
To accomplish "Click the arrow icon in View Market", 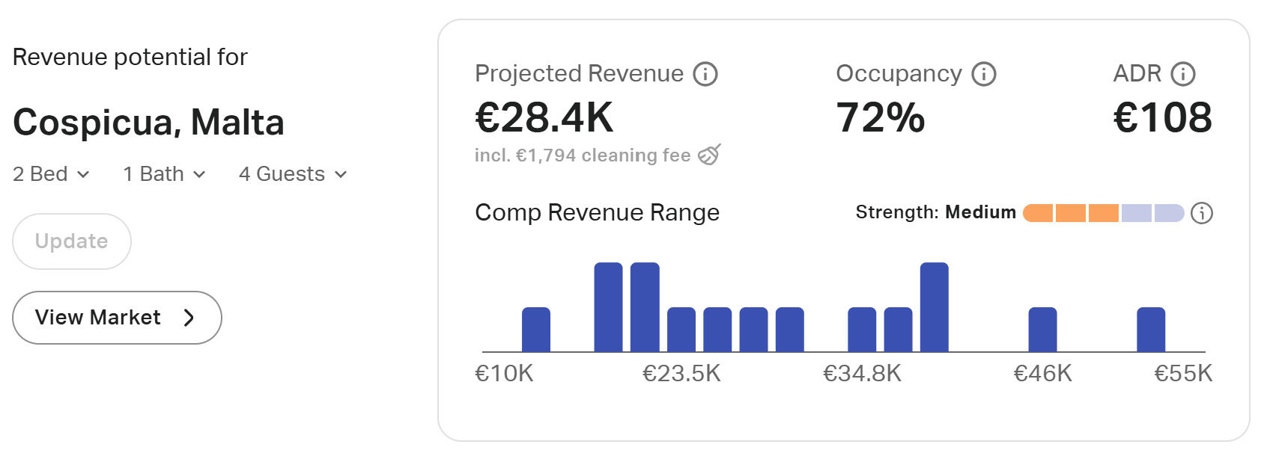I will pos(189,318).
